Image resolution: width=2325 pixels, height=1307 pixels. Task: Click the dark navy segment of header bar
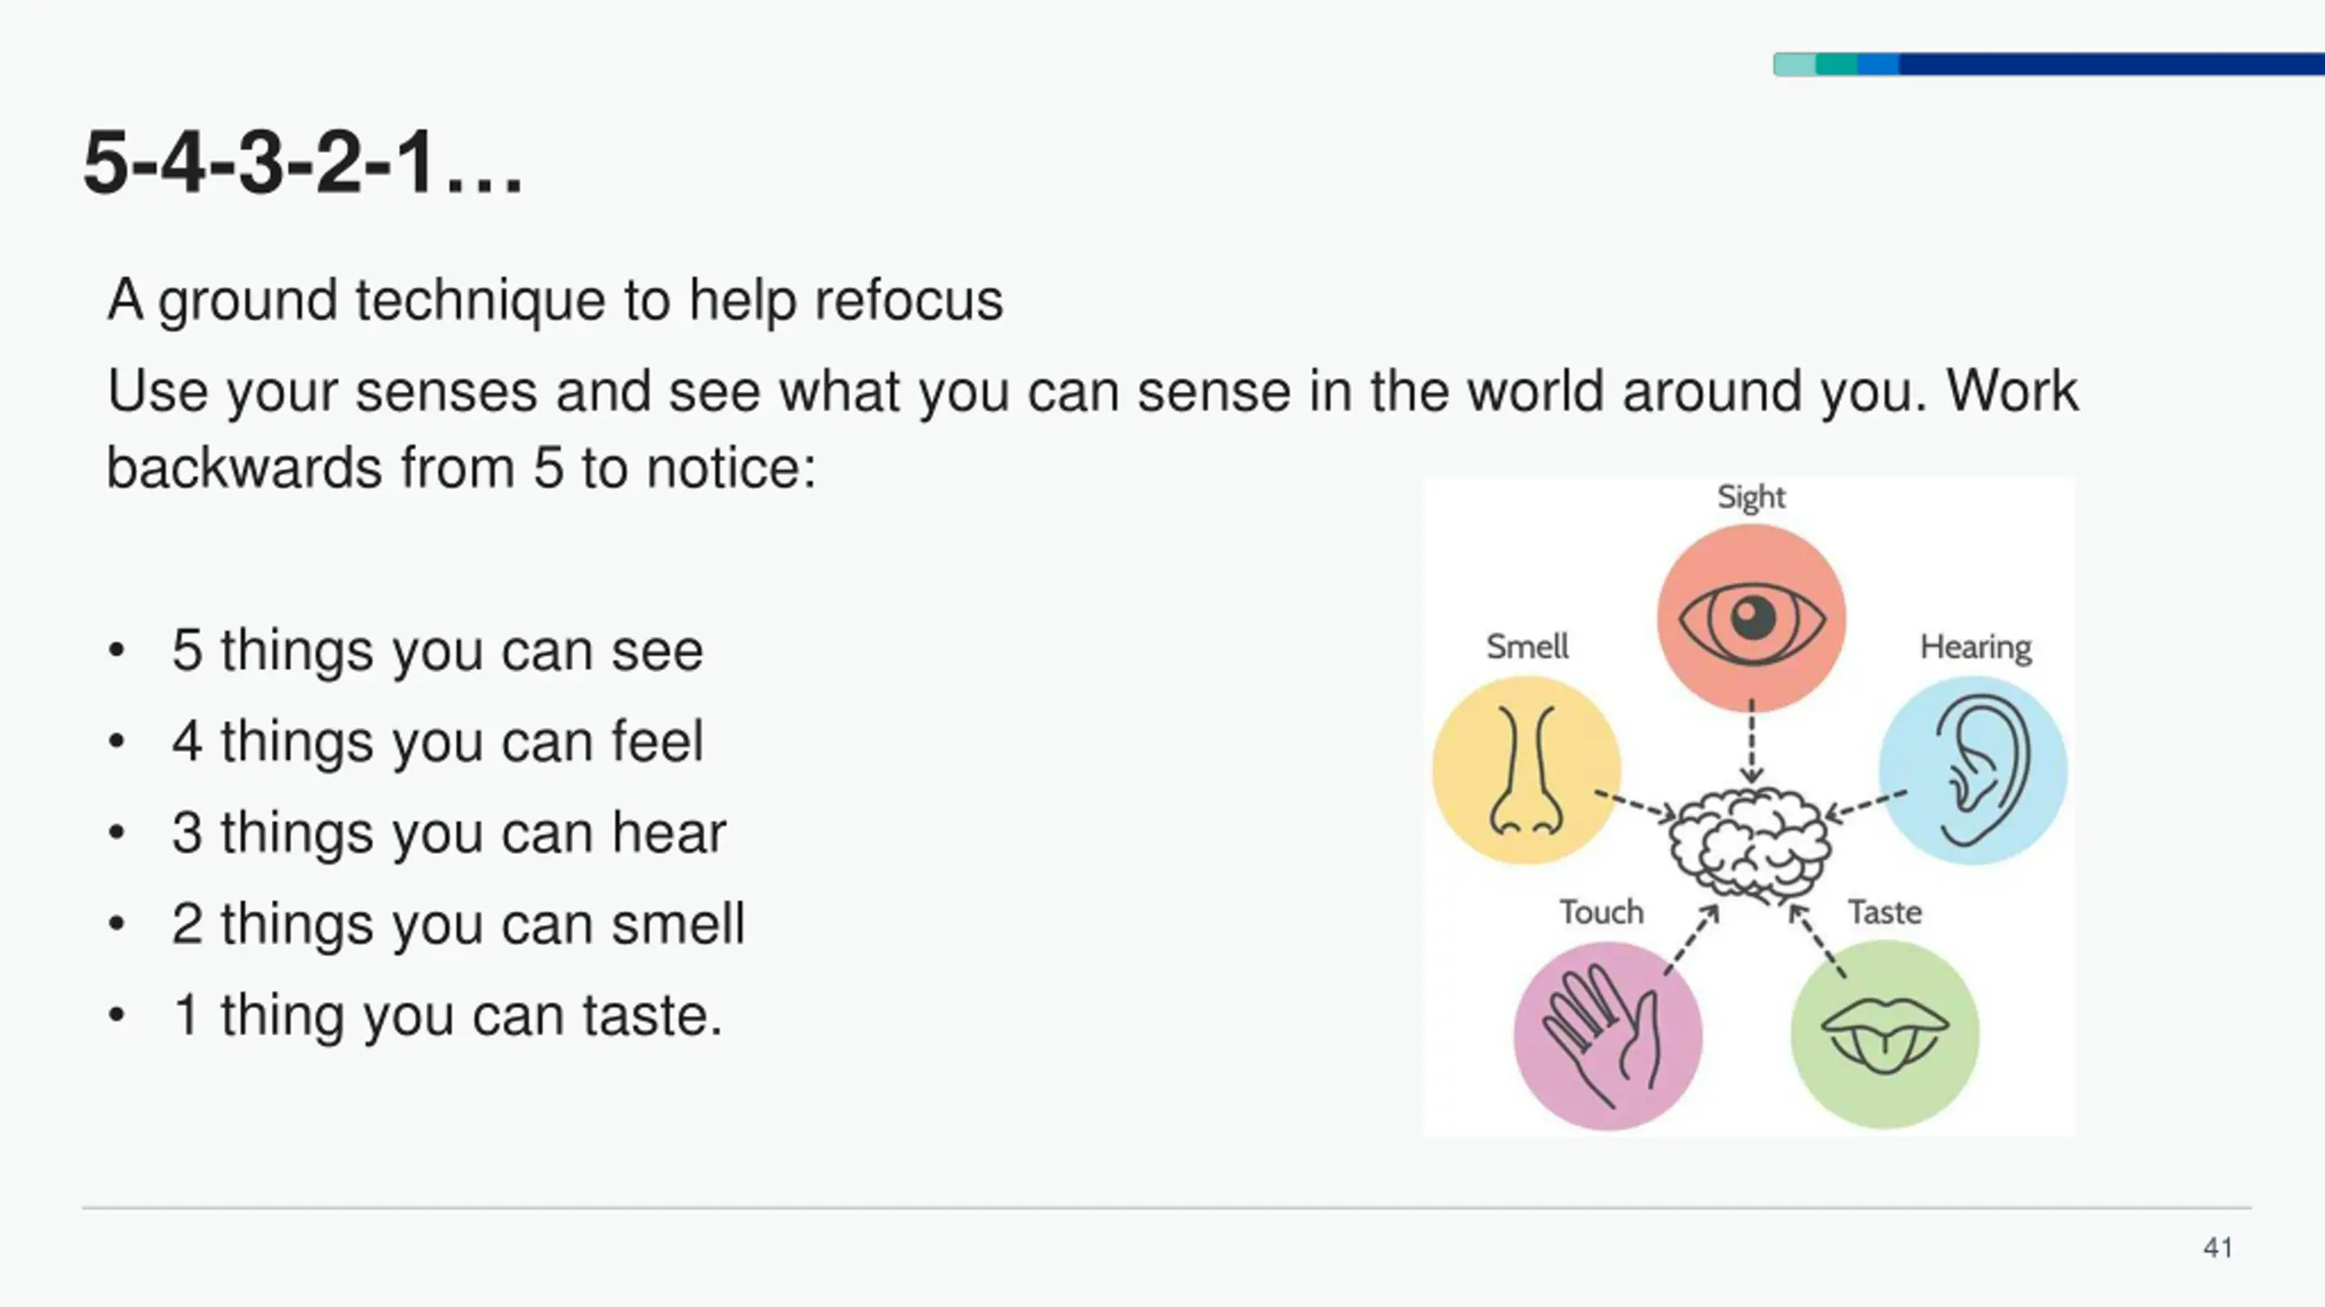point(2107,64)
